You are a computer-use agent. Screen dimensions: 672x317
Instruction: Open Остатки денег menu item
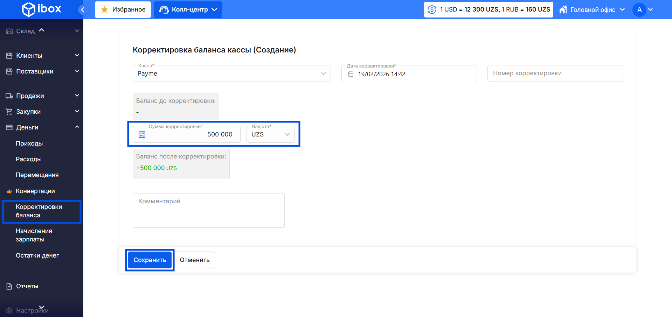tap(37, 255)
